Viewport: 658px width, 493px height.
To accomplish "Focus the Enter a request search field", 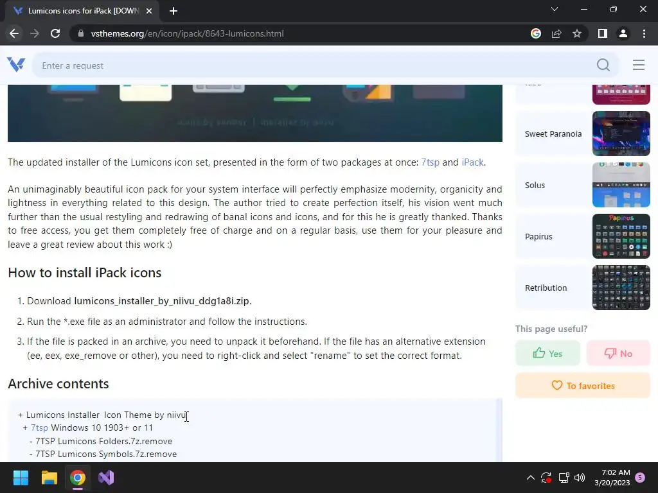I will 315,65.
